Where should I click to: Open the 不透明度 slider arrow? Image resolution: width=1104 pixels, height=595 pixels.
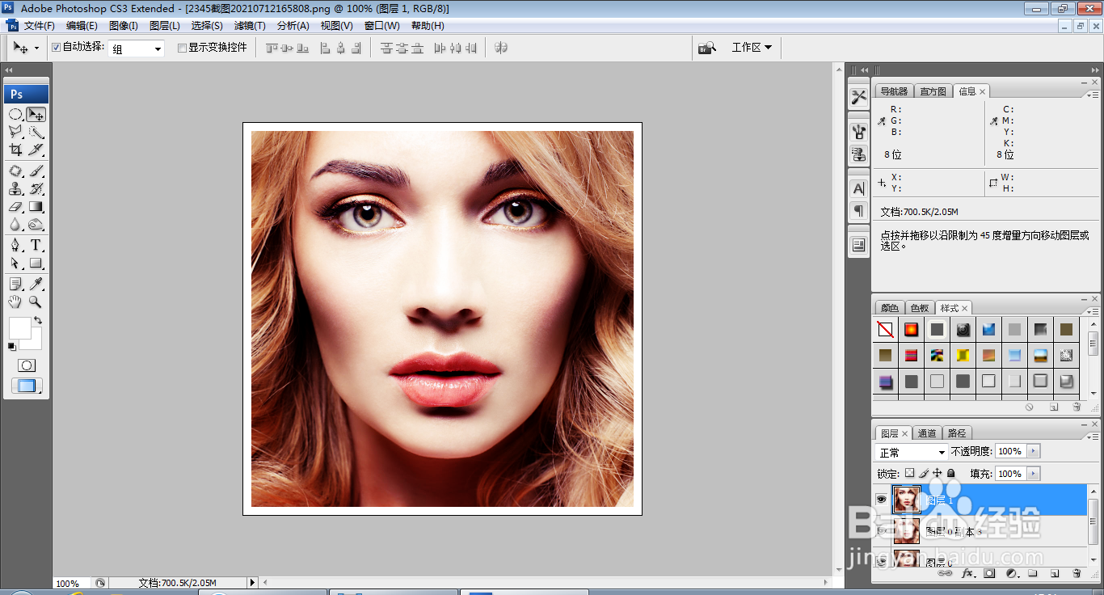click(x=1034, y=451)
